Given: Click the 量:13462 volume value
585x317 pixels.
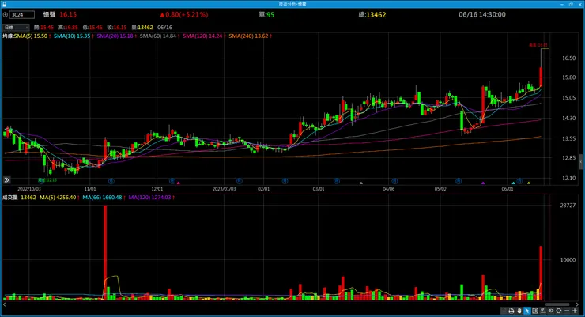Looking at the screenshot, I should point(142,27).
